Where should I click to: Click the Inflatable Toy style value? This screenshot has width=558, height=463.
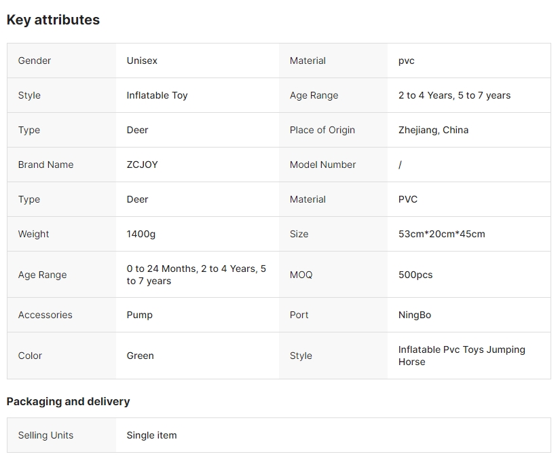click(157, 95)
